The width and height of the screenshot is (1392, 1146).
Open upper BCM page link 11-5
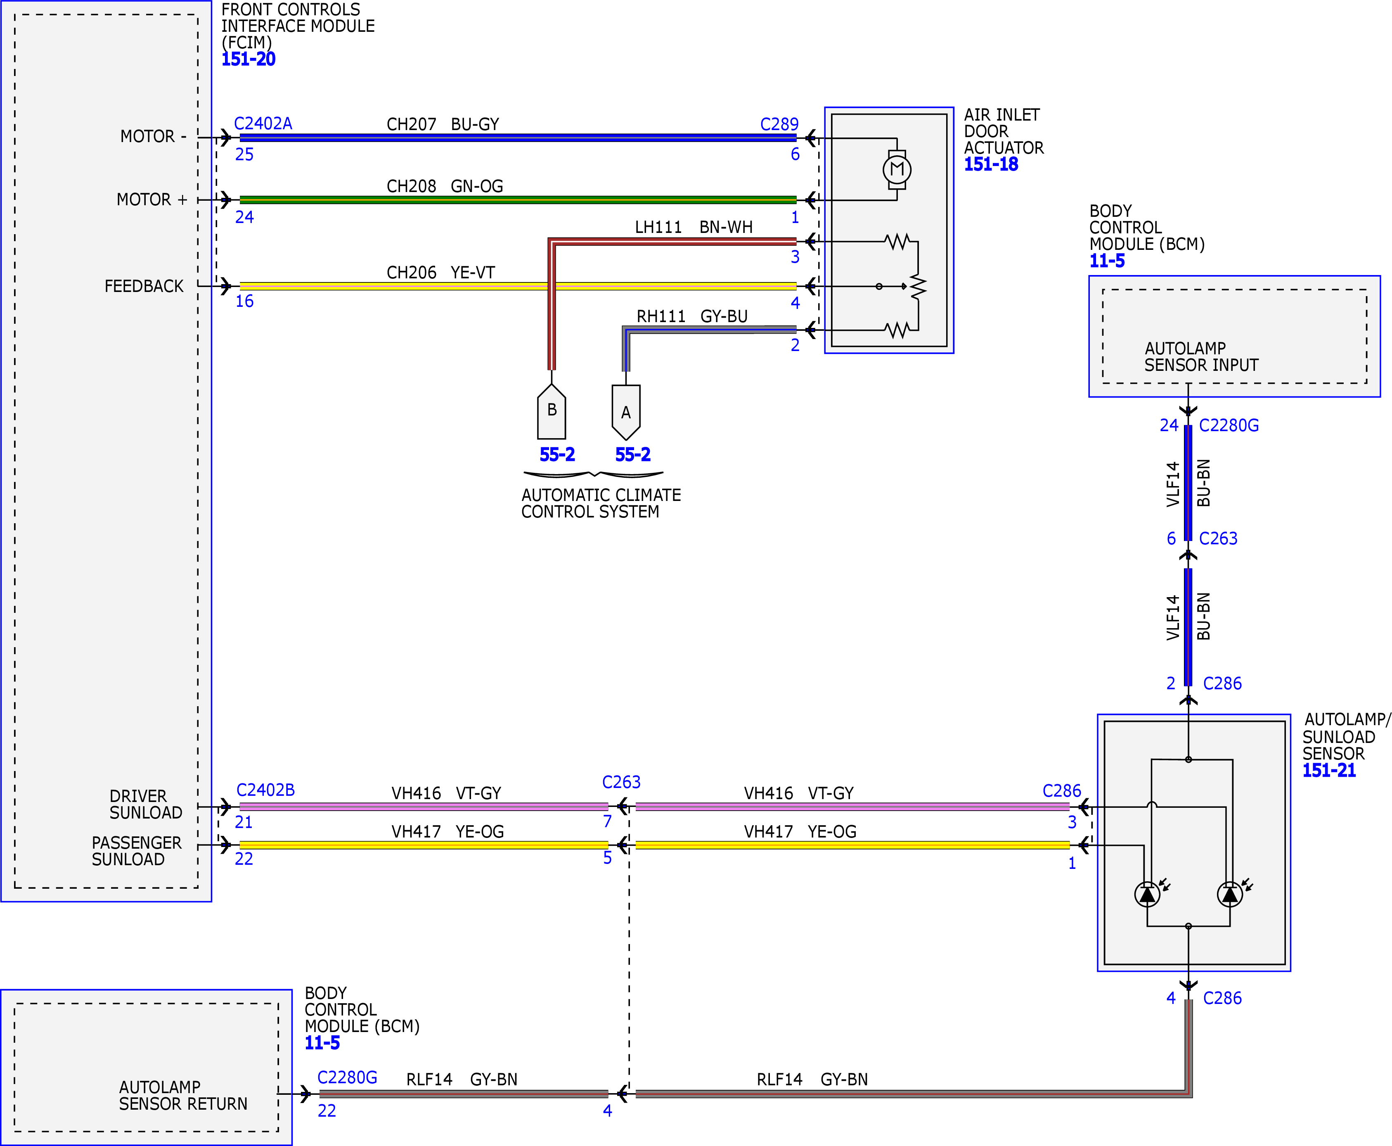coord(1107,261)
